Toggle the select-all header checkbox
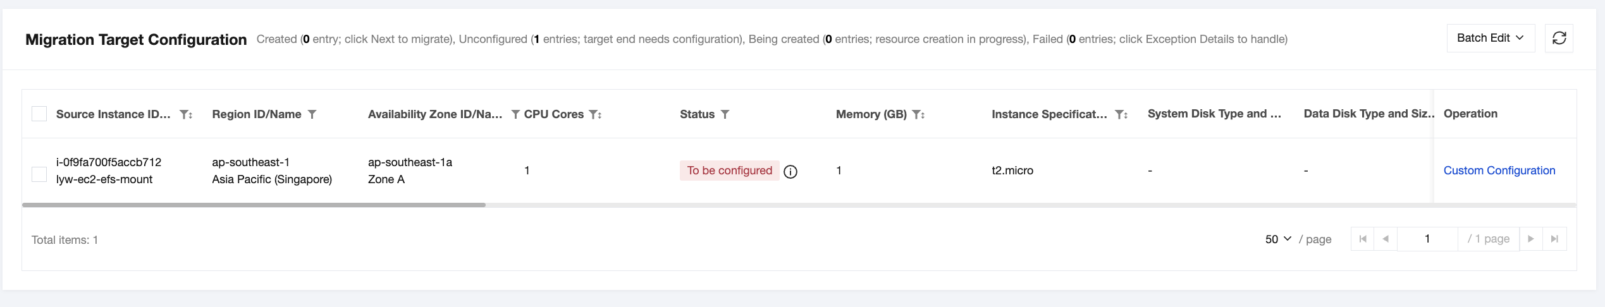Screen dimensions: 1605x307 click(x=39, y=114)
